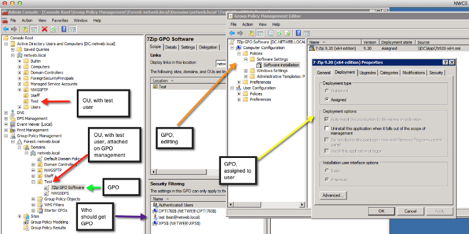Click Forward arrow in Admin Console toolbar

point(13,29)
